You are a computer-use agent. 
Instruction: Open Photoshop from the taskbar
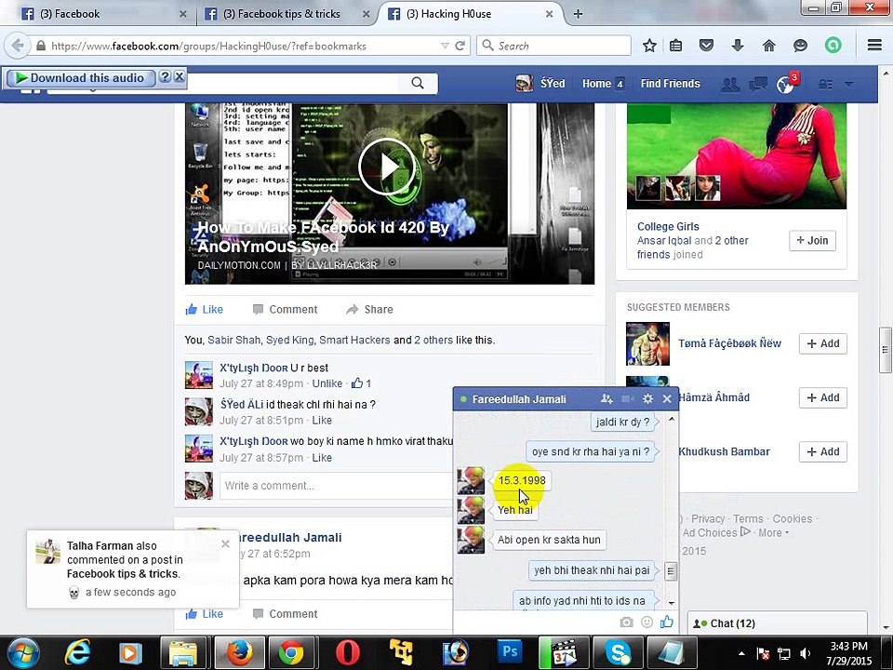510,653
